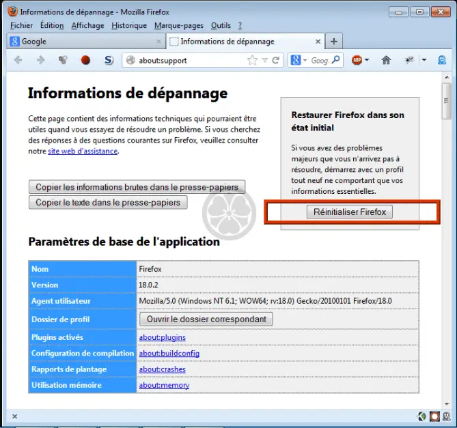Screen dimensions: 457x428
Task: Open the site web d'assistance link
Action: pyautogui.click(x=83, y=151)
